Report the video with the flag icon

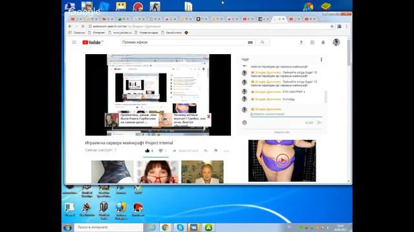(215, 151)
